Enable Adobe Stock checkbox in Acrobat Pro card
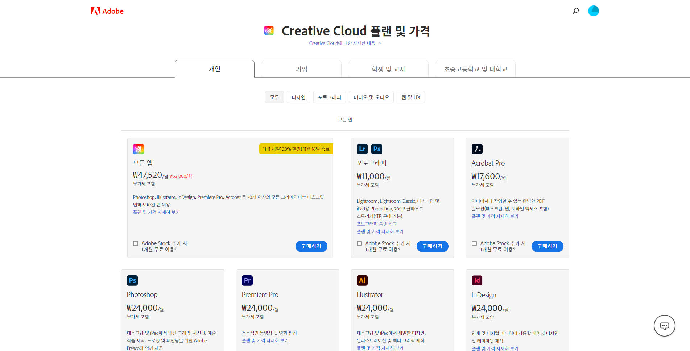Viewport: 690px width, 351px height. [474, 243]
